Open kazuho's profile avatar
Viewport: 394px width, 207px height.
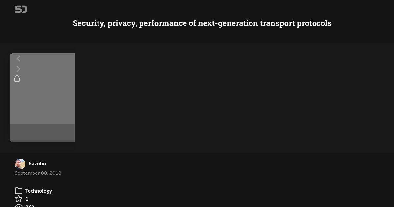click(x=20, y=164)
